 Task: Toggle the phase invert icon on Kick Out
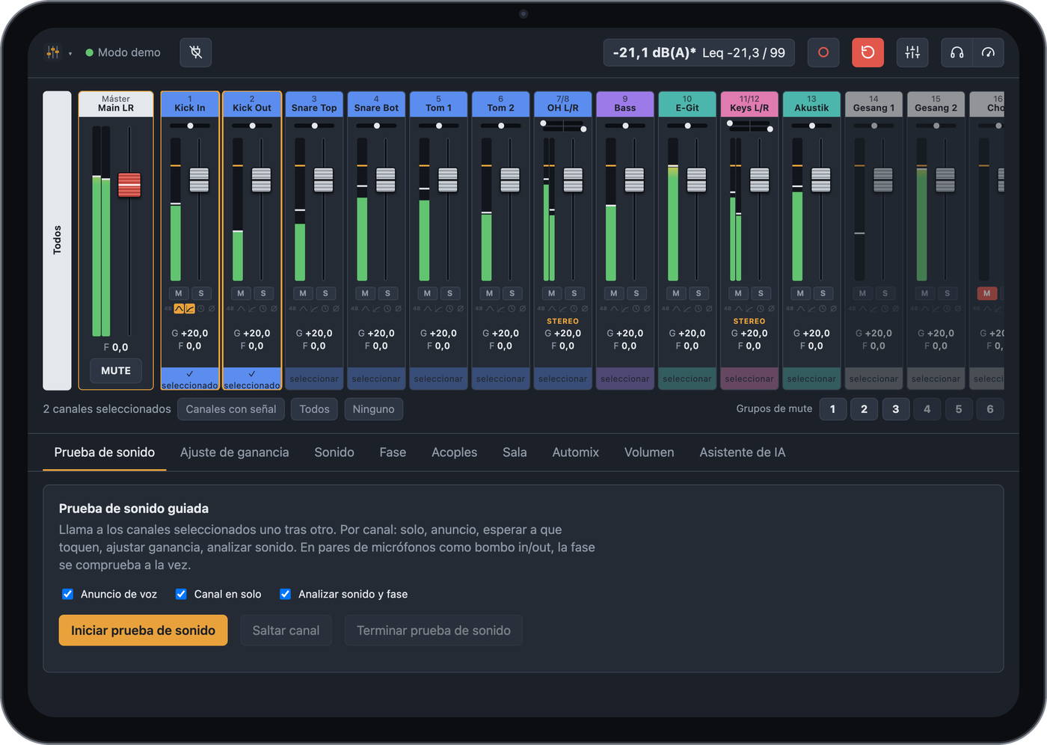(274, 309)
